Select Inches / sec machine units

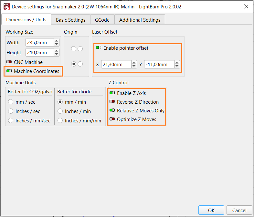pyautogui.click(x=11, y=111)
